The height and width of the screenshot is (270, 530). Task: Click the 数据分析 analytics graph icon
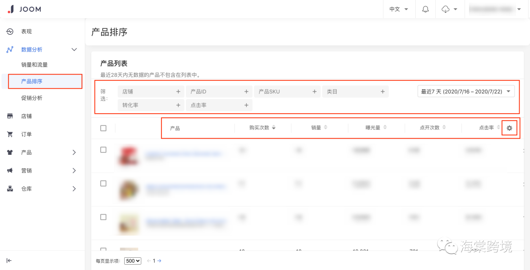10,49
